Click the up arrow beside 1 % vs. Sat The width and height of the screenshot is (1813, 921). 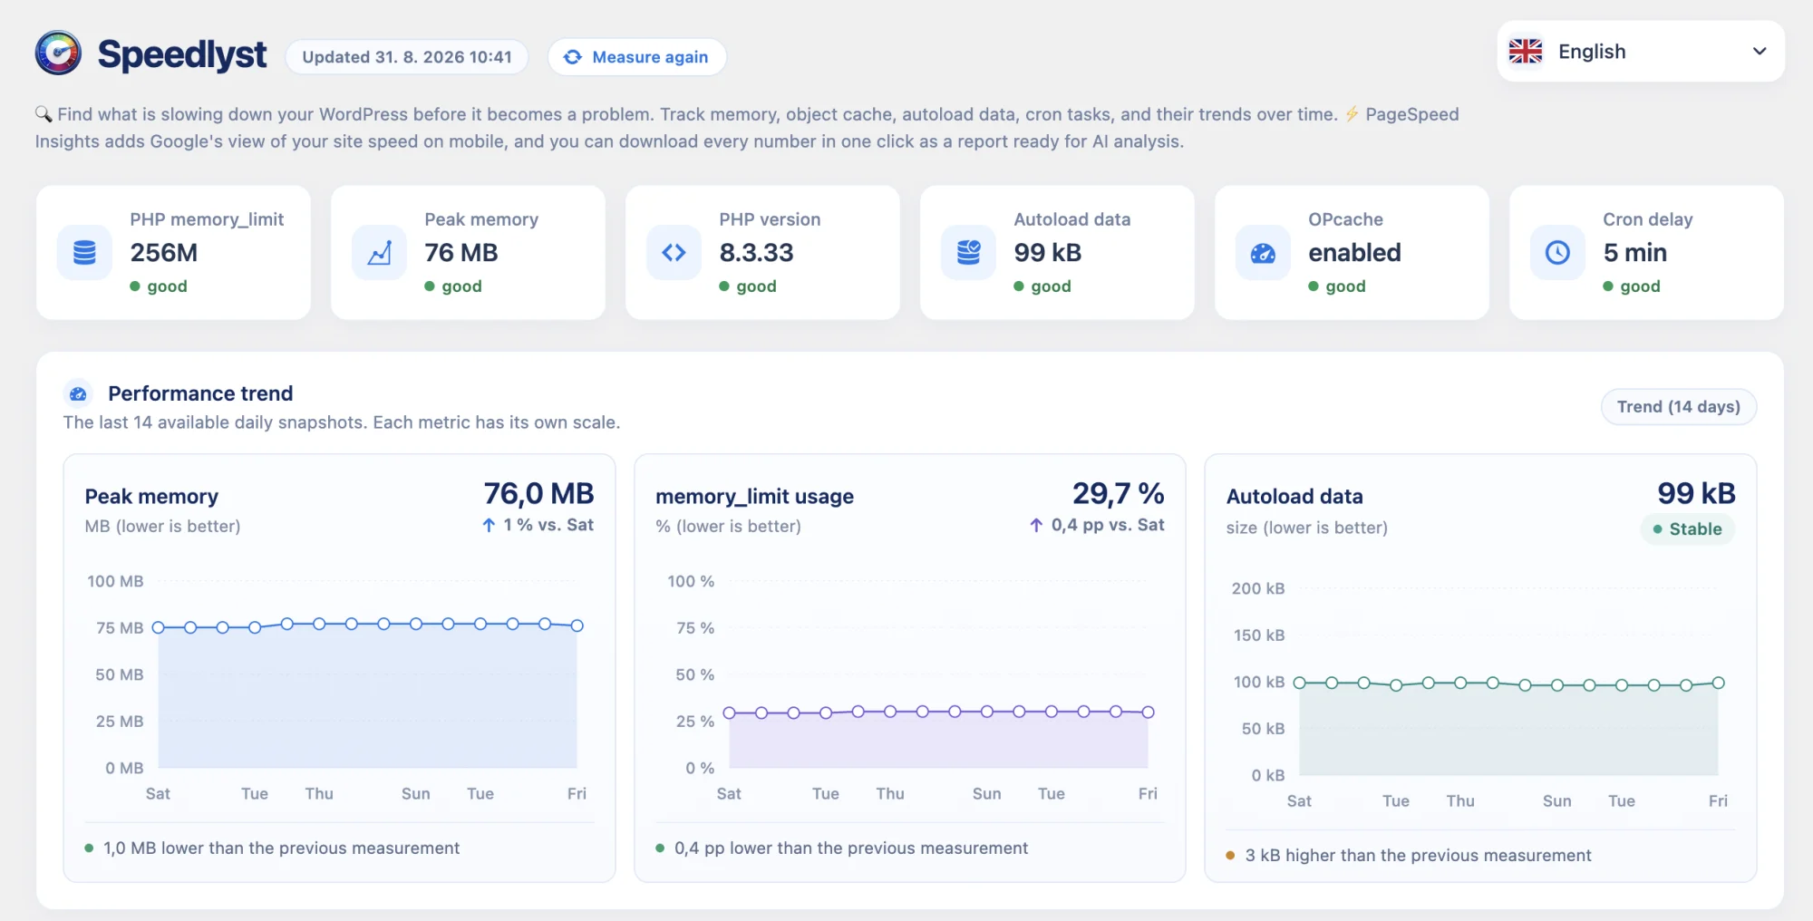click(489, 525)
